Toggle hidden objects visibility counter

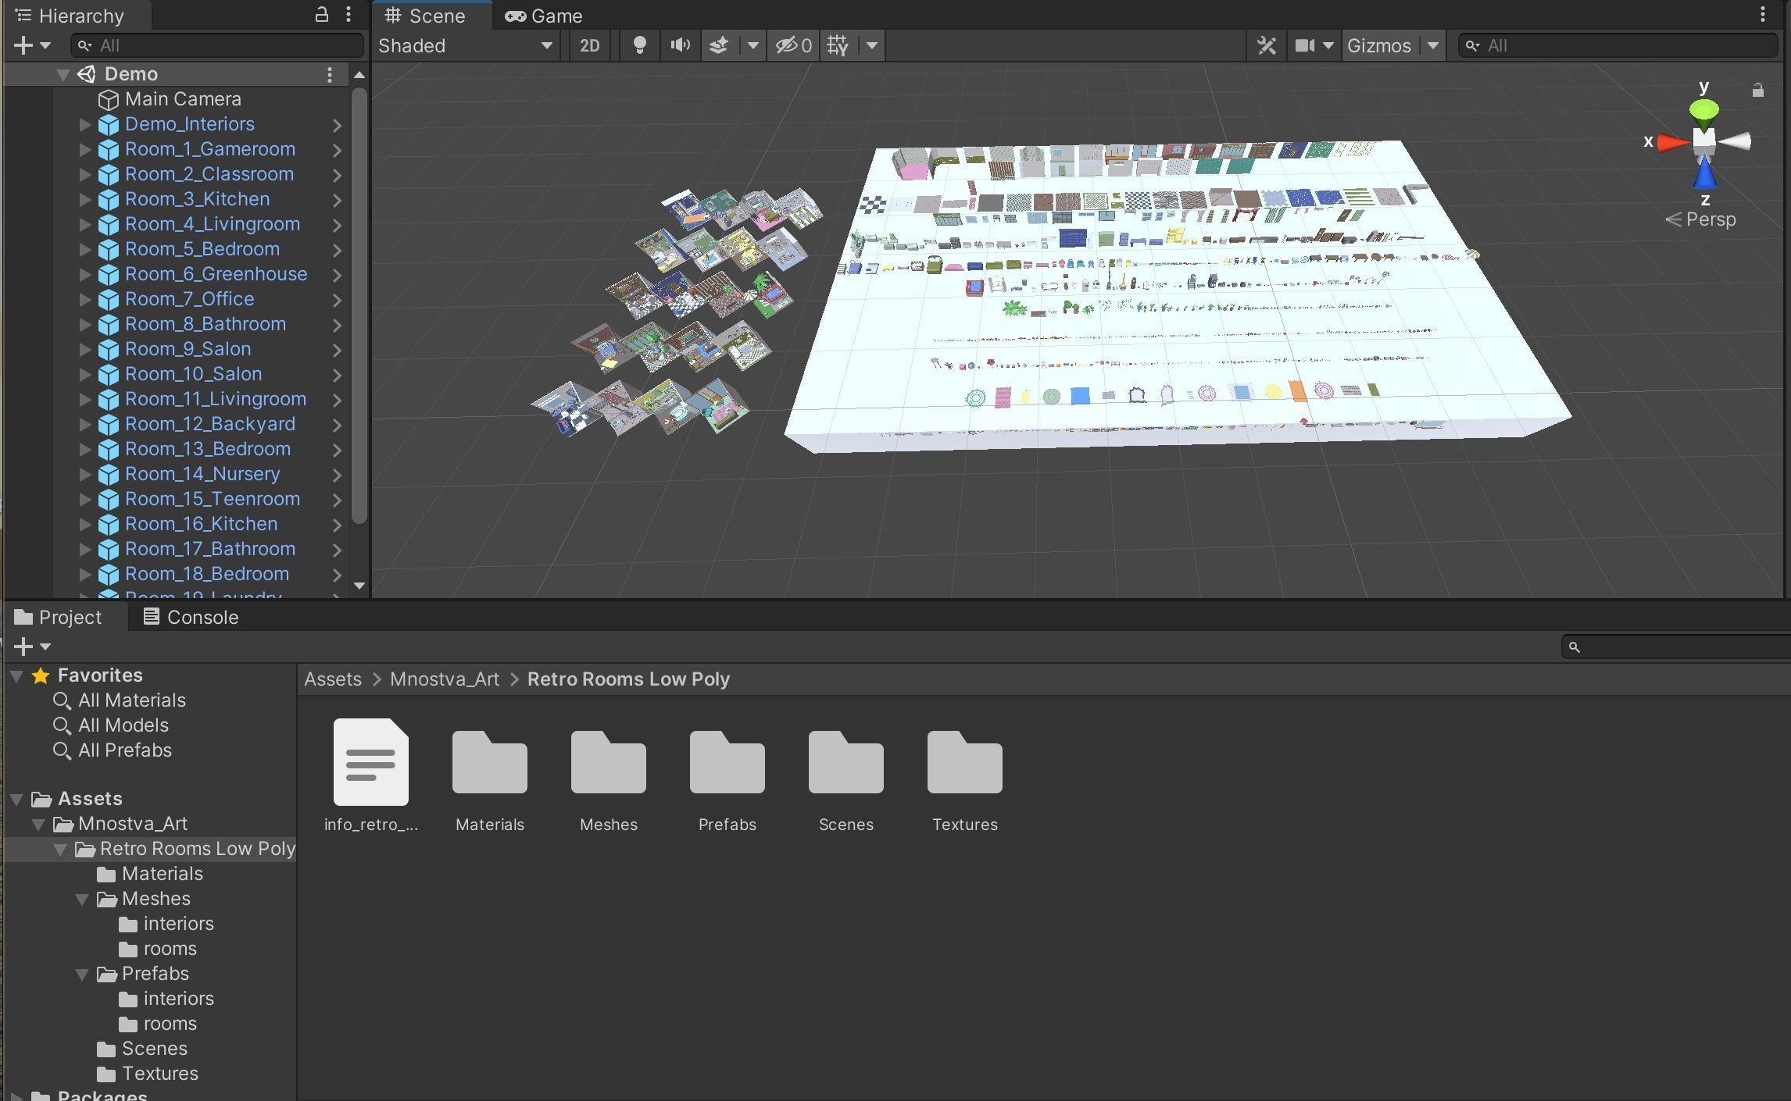coord(792,45)
